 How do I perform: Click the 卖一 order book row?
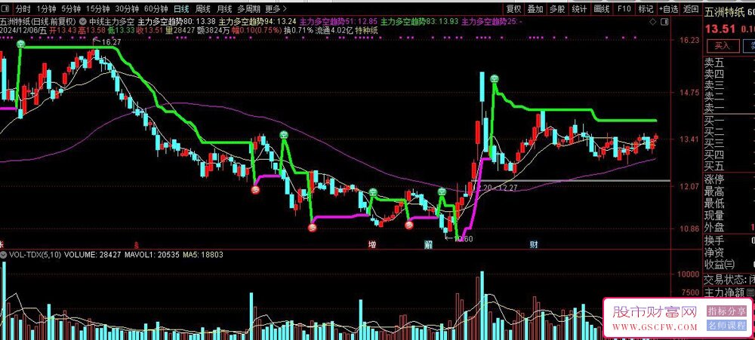729,109
